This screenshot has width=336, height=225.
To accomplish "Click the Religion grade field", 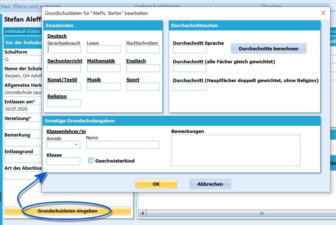I will [64, 103].
